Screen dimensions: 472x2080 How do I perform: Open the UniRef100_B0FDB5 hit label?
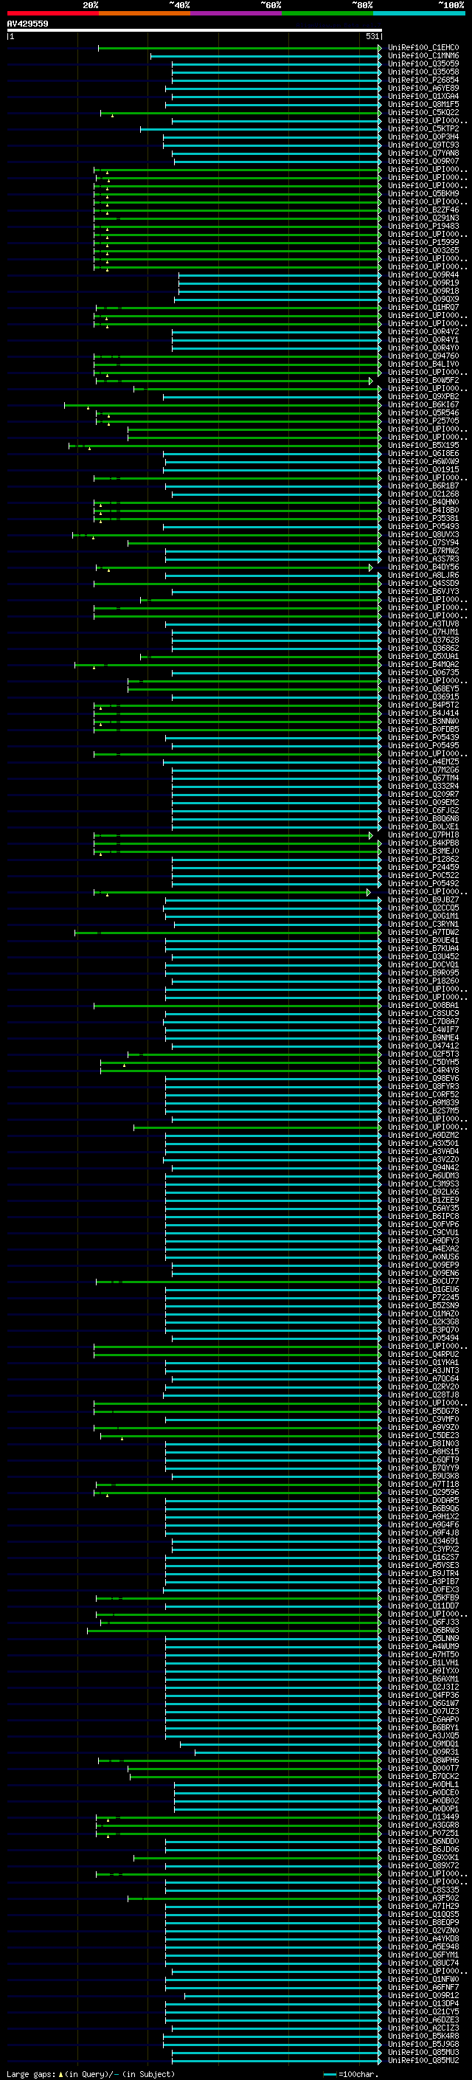pos(423,729)
